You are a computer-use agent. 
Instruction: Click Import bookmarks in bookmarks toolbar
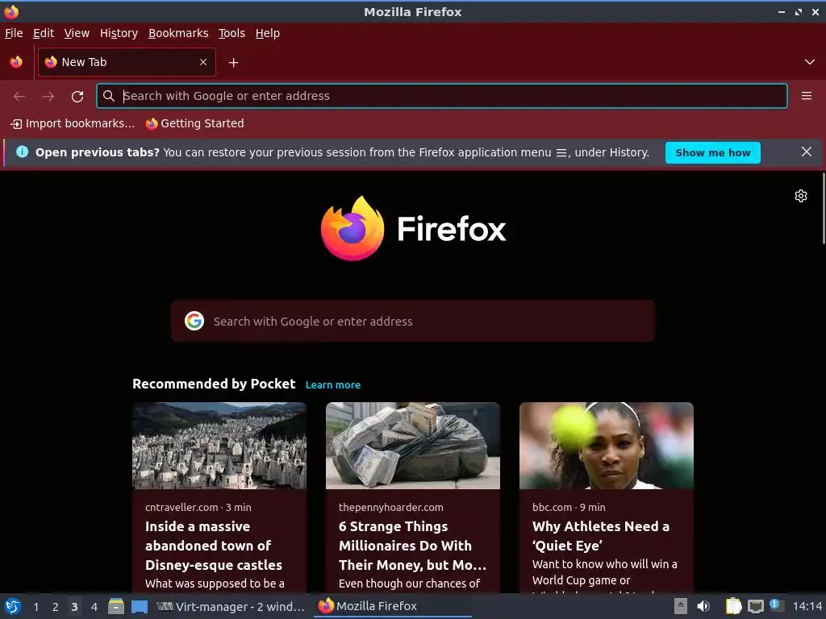(x=73, y=123)
